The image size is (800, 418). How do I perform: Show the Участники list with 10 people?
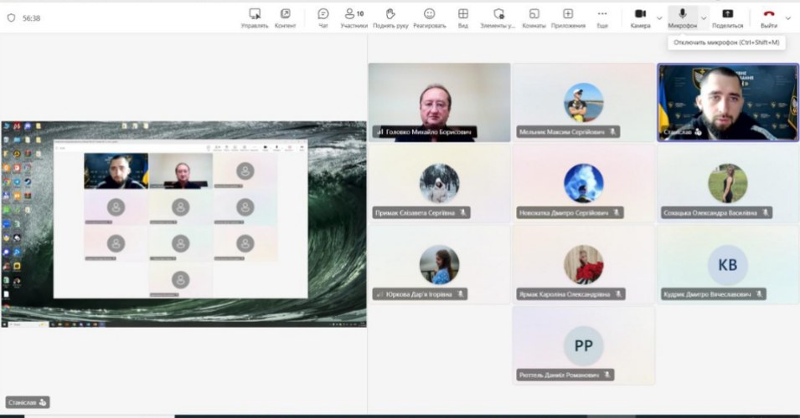(354, 18)
